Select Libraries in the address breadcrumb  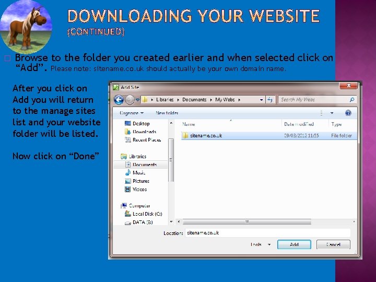(x=164, y=100)
